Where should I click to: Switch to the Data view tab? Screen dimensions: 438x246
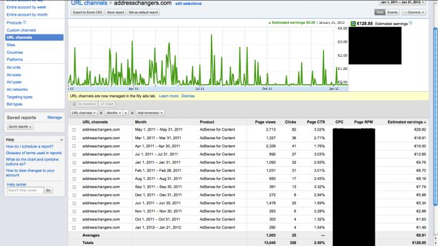pos(380,12)
